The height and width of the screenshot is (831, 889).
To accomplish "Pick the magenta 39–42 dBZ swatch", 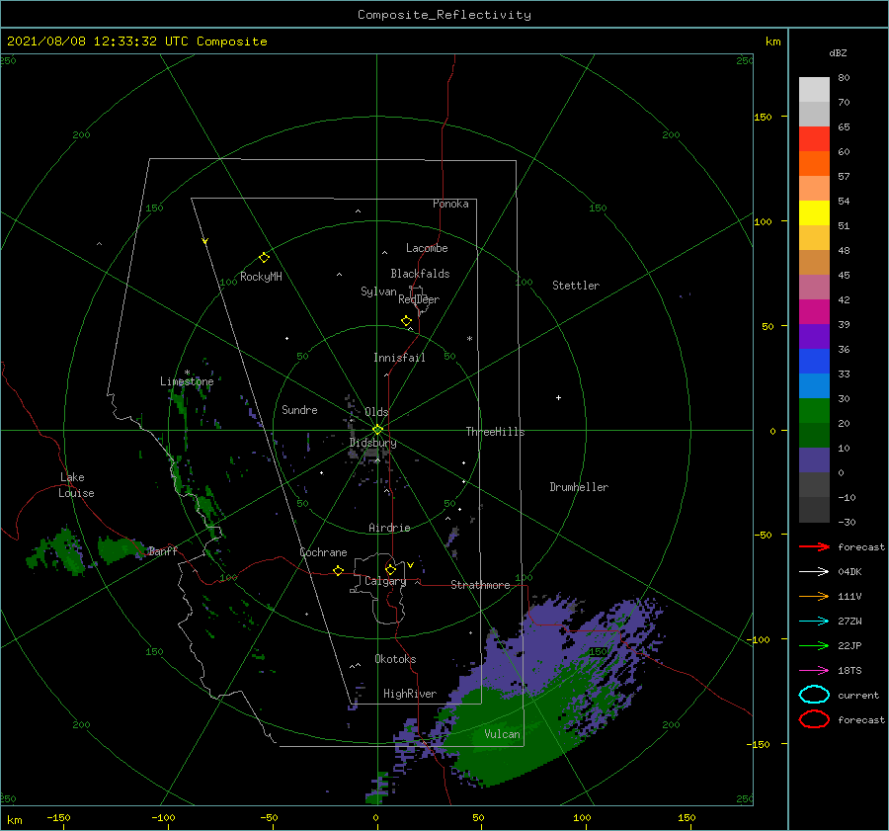I will [x=814, y=312].
